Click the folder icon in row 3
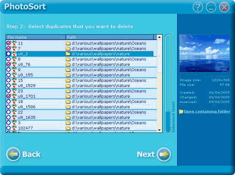Screen dimensions: 235x175 [x=68, y=123]
